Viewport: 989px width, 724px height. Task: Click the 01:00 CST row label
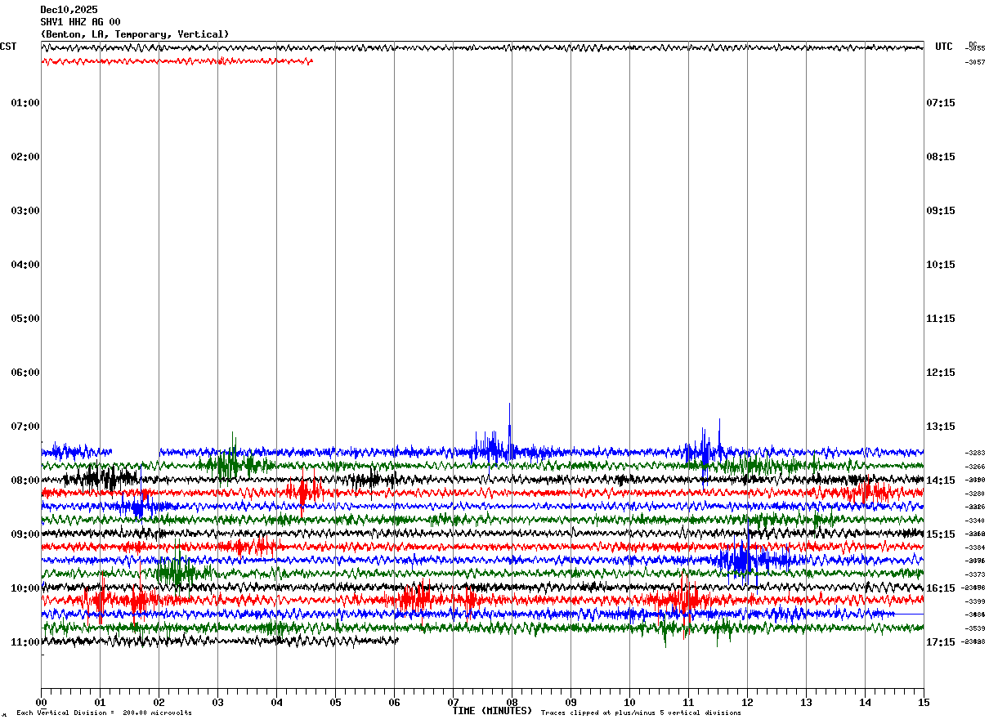click(25, 103)
